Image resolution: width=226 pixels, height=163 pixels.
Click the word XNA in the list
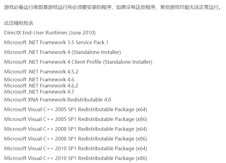pos(33,100)
